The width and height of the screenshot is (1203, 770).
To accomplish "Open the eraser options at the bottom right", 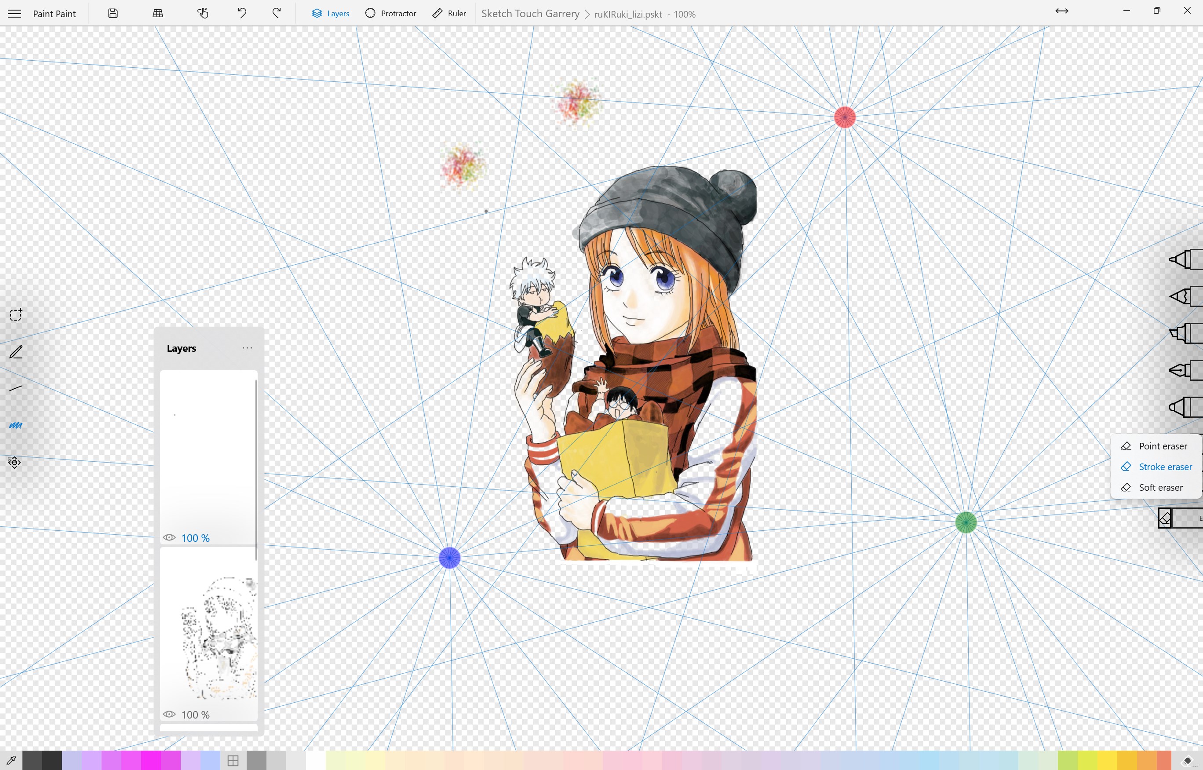I will click(x=1166, y=518).
